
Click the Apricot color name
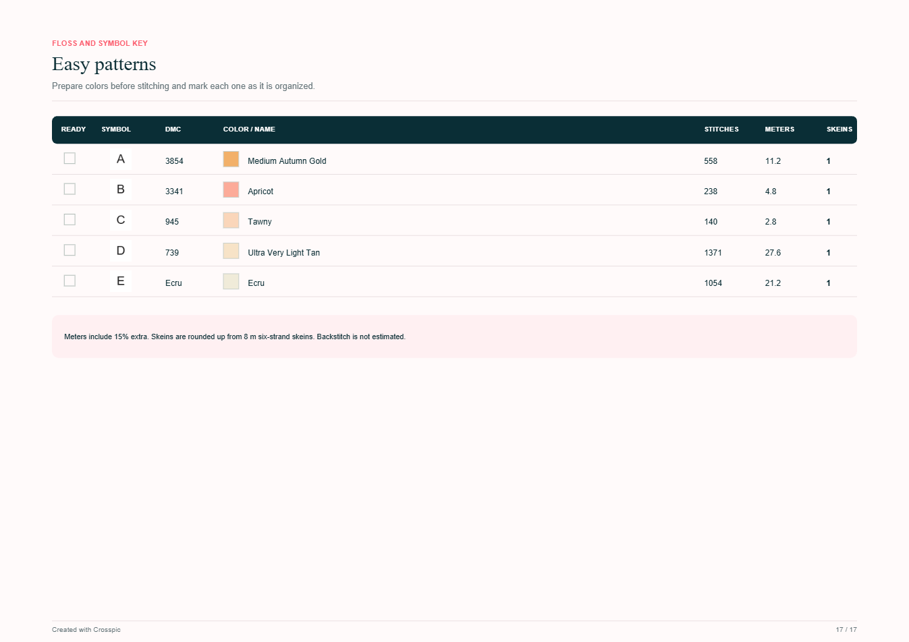point(260,192)
